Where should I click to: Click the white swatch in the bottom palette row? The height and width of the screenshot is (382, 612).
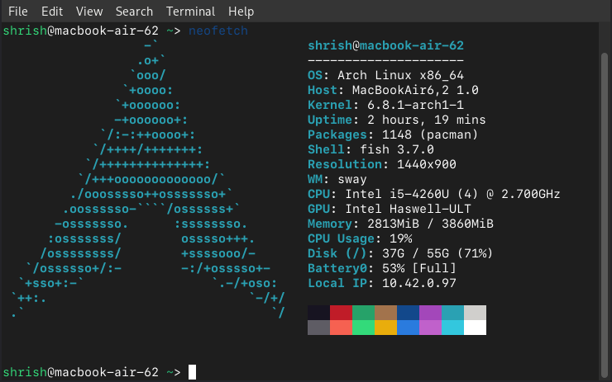pyautogui.click(x=475, y=328)
